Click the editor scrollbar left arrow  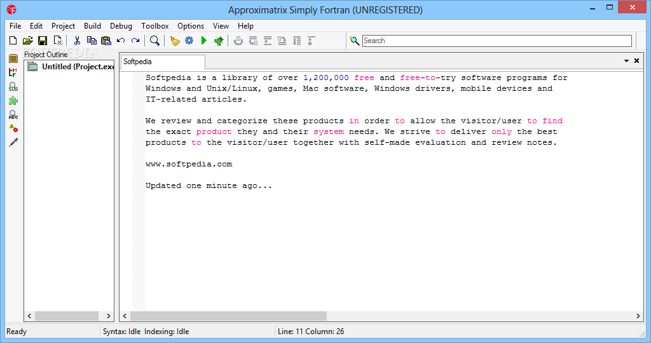coord(125,316)
